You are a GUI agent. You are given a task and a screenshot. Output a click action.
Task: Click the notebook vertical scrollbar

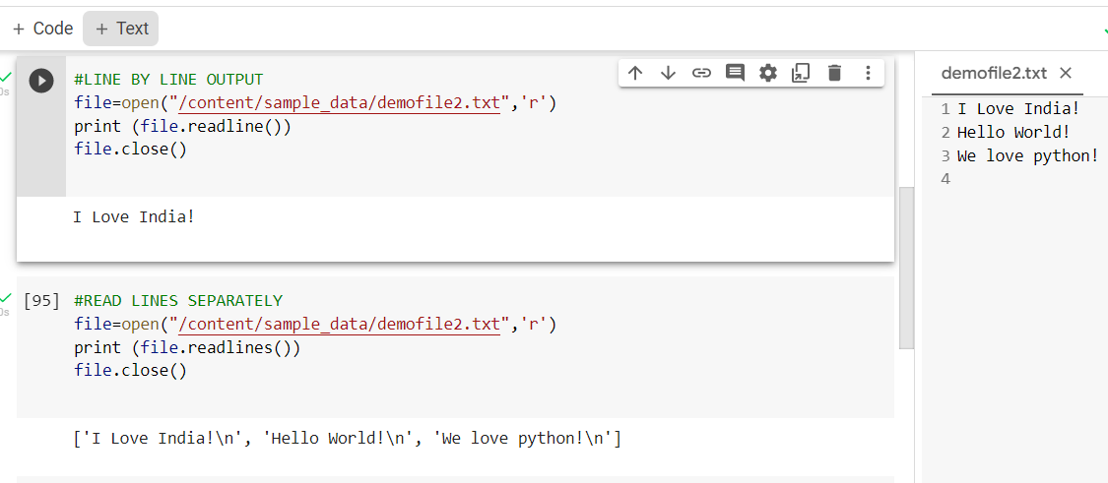[x=906, y=268]
